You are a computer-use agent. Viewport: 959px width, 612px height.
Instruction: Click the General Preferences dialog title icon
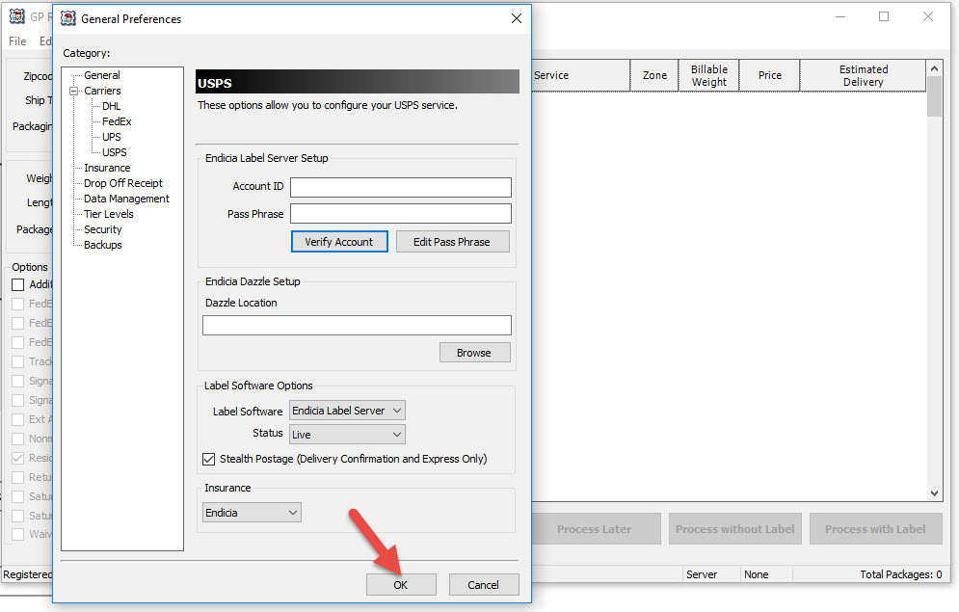click(x=68, y=18)
